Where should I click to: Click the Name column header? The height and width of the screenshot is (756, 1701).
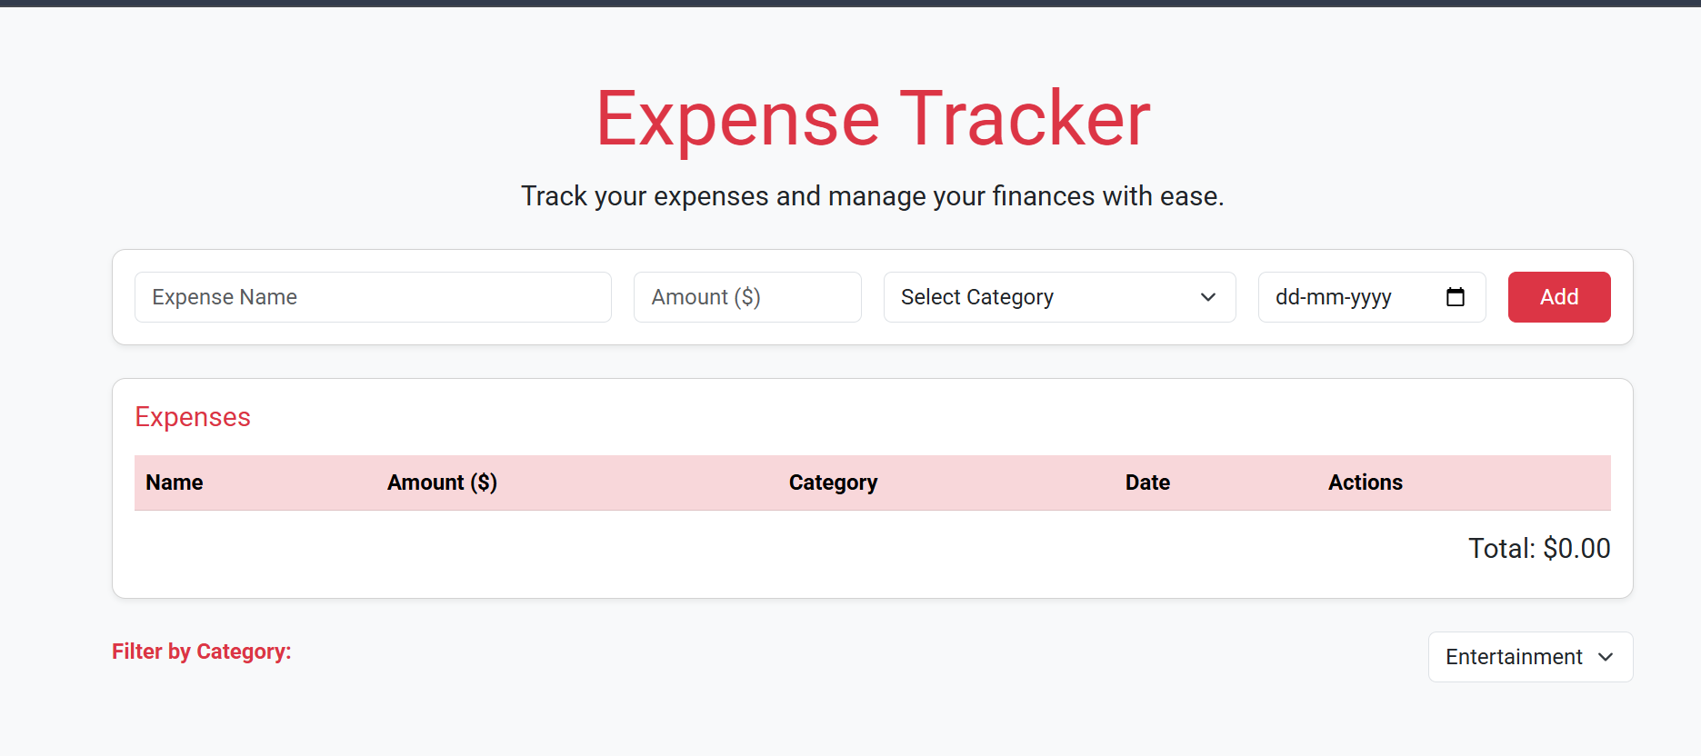(173, 482)
